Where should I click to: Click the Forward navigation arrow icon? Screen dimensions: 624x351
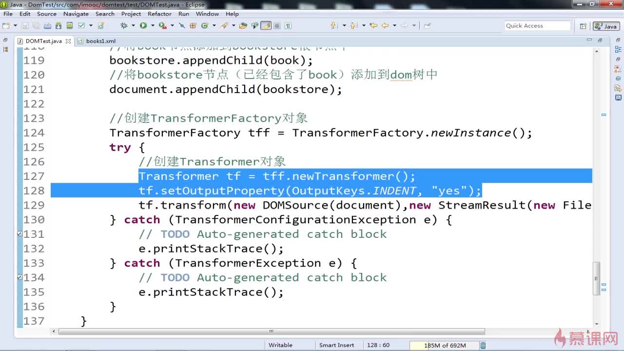pyautogui.click(x=404, y=25)
